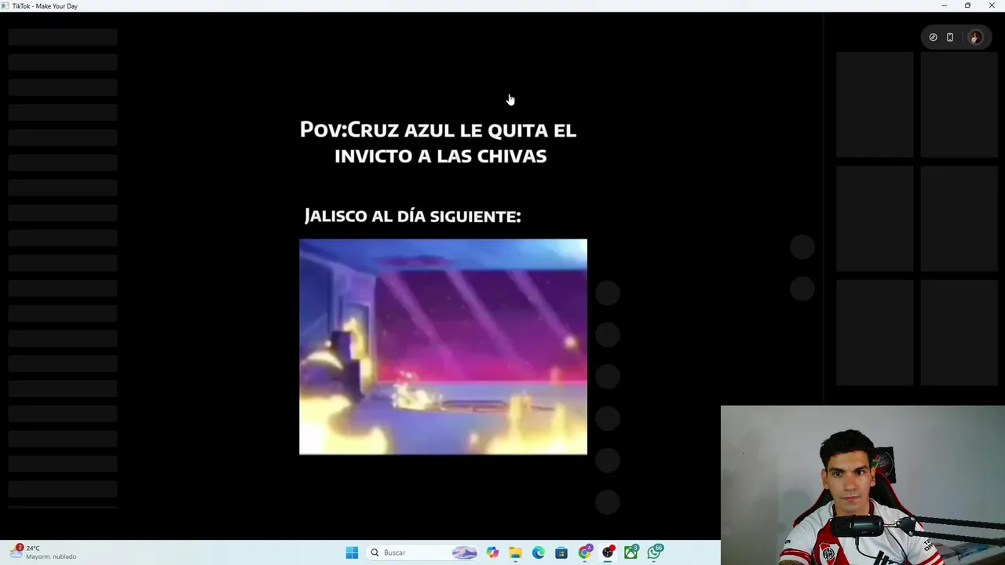Viewport: 1005px width, 565px height.
Task: Restore down the TikTok window
Action: [967, 5]
